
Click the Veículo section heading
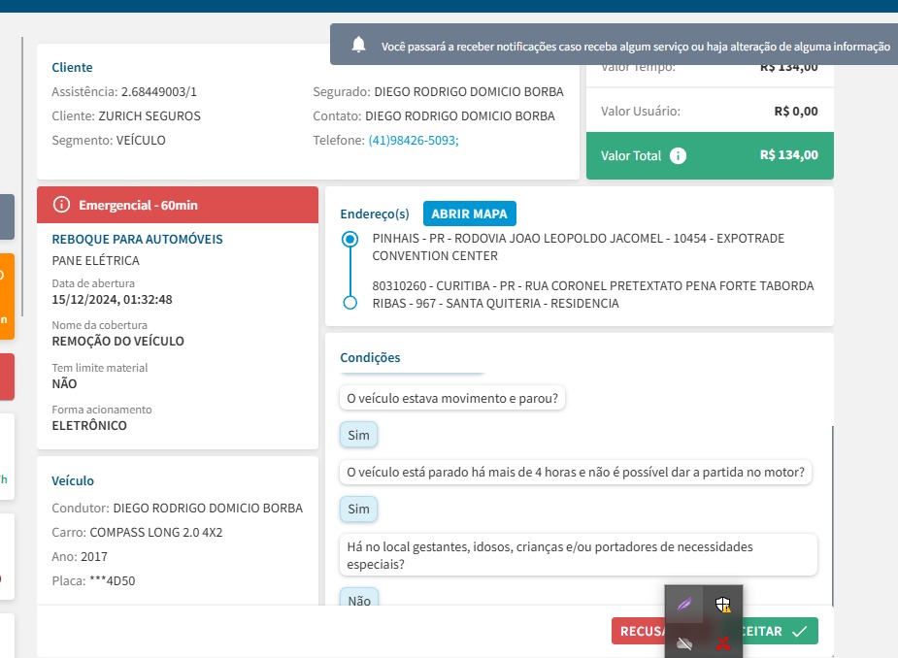73,481
